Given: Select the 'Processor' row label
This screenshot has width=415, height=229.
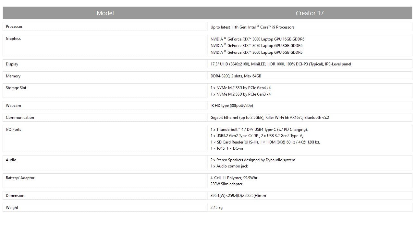Looking at the screenshot, I should coord(14,27).
